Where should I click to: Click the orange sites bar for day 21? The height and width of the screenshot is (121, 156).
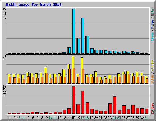click(x=101, y=82)
